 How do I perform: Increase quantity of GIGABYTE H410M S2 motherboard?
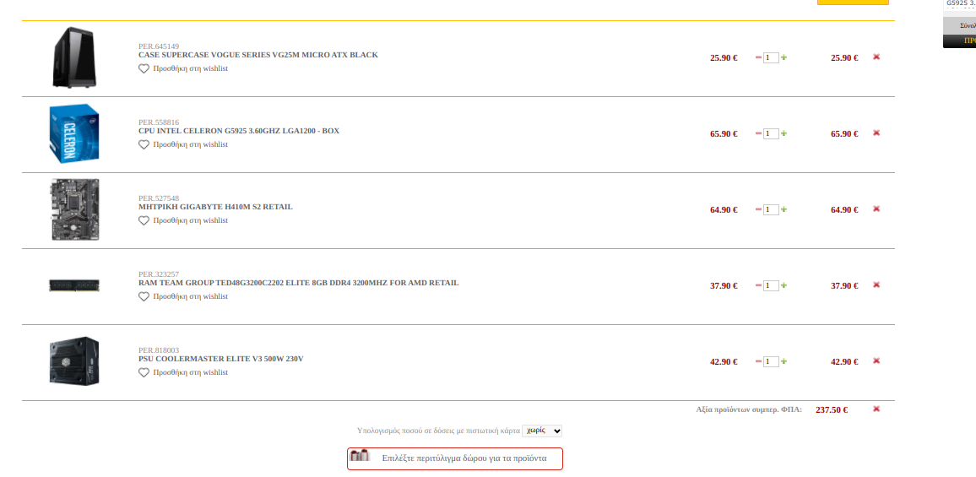tap(784, 209)
